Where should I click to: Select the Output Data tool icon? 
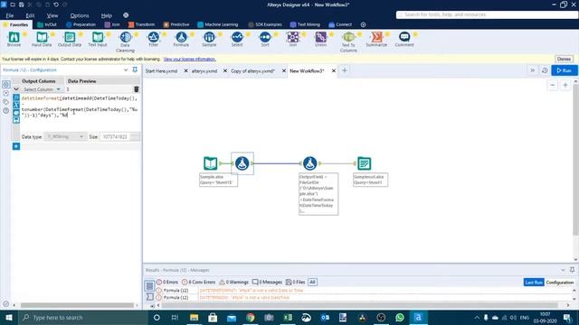[x=70, y=37]
